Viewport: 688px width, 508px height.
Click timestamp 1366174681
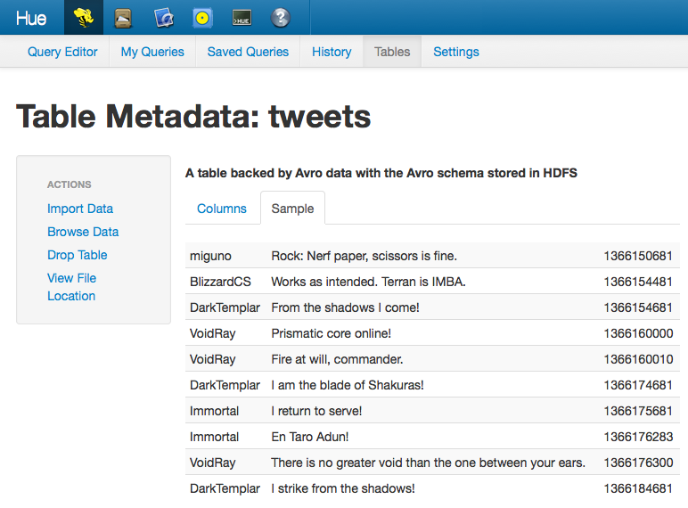tap(638, 385)
